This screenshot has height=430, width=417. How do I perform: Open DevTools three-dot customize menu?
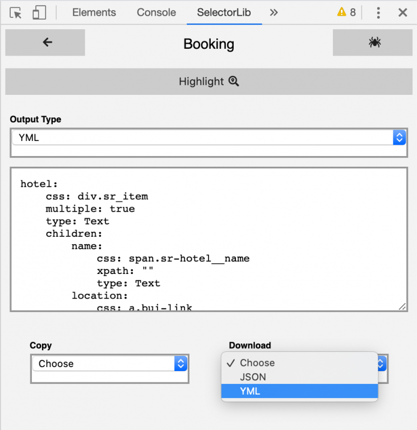[378, 12]
